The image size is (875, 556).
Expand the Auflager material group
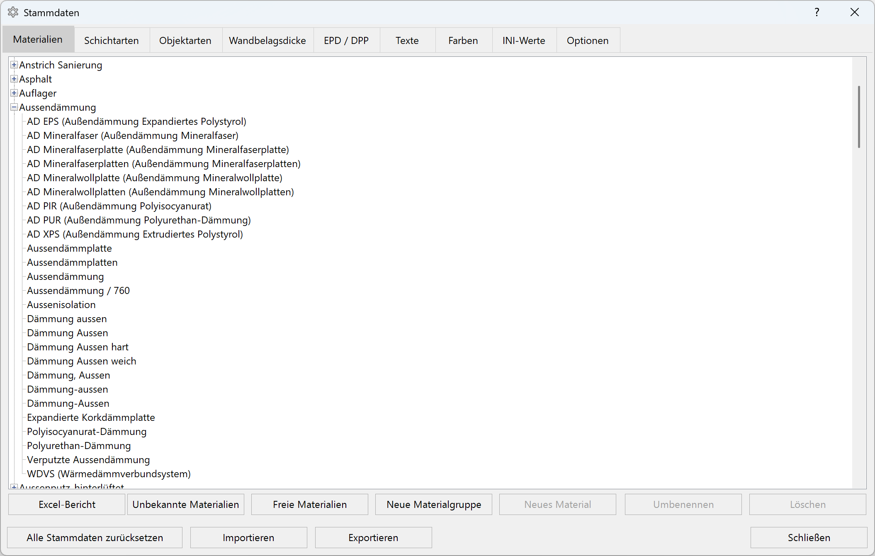click(14, 93)
